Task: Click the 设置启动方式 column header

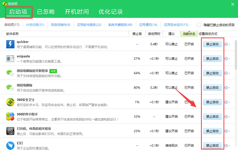Action: point(208,34)
